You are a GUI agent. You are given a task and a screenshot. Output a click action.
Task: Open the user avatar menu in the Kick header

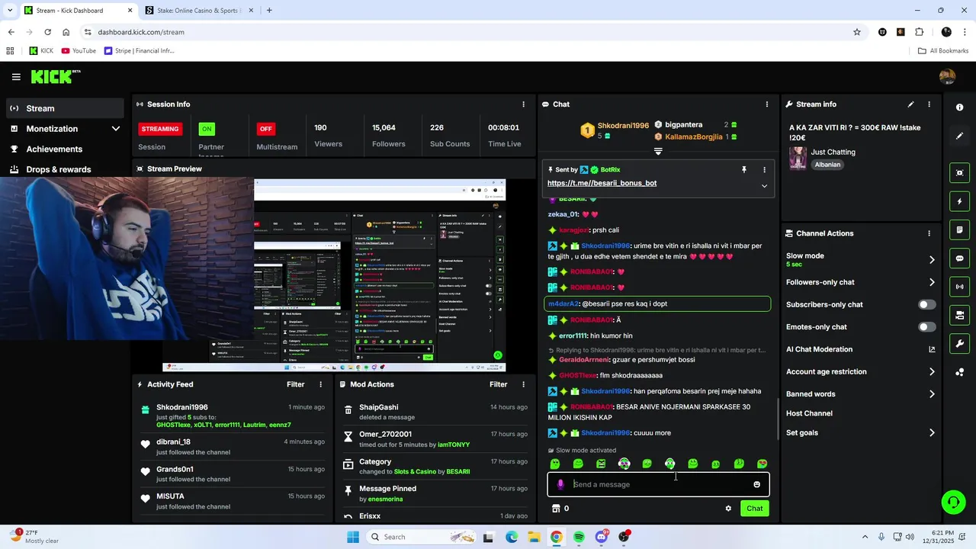tap(947, 77)
